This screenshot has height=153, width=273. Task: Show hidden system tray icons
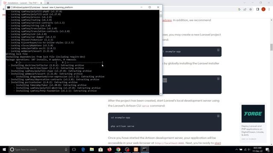(236, 149)
